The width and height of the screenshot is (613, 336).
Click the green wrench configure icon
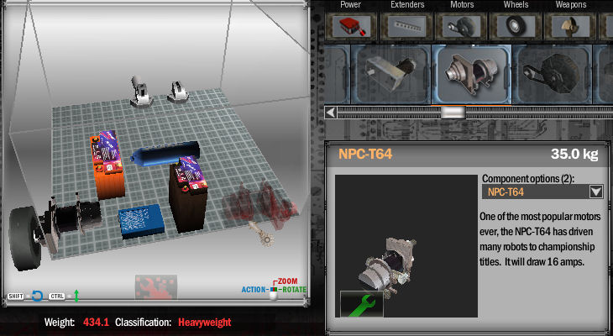pyautogui.click(x=362, y=304)
